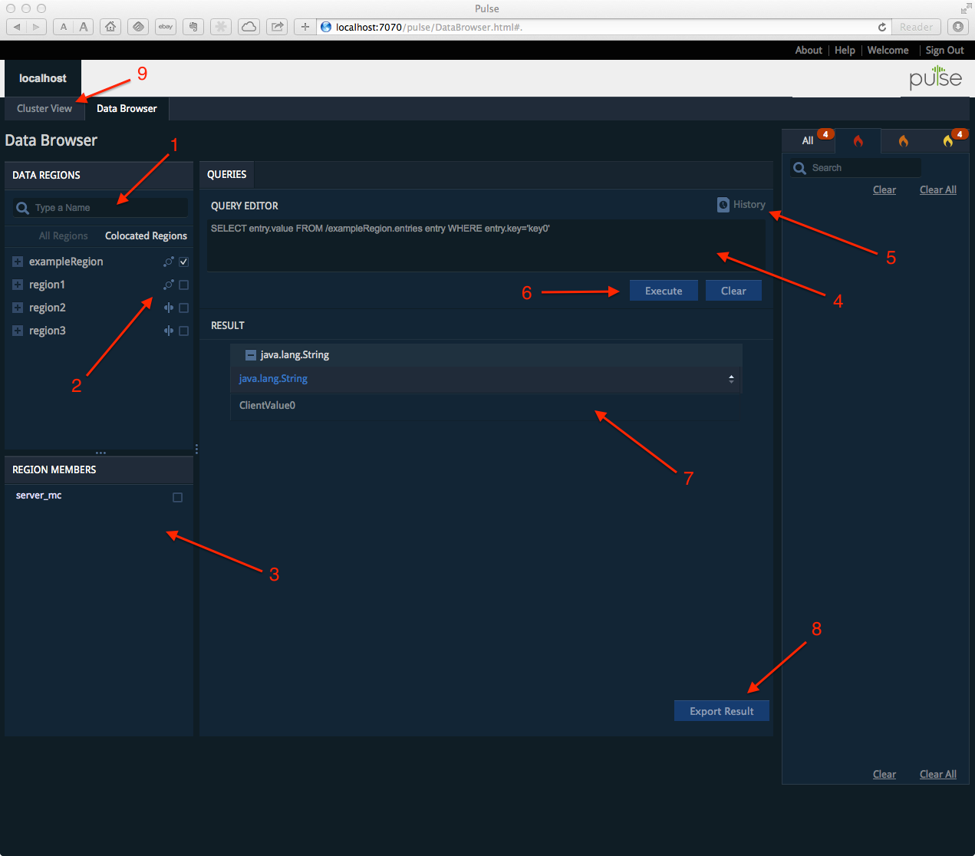Click region type icon beside exampleRegion

point(169,262)
